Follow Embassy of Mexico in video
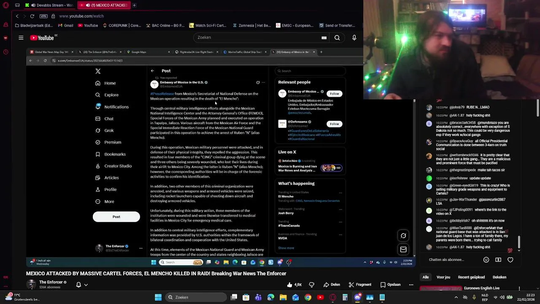The width and height of the screenshot is (540, 304). coord(334,93)
